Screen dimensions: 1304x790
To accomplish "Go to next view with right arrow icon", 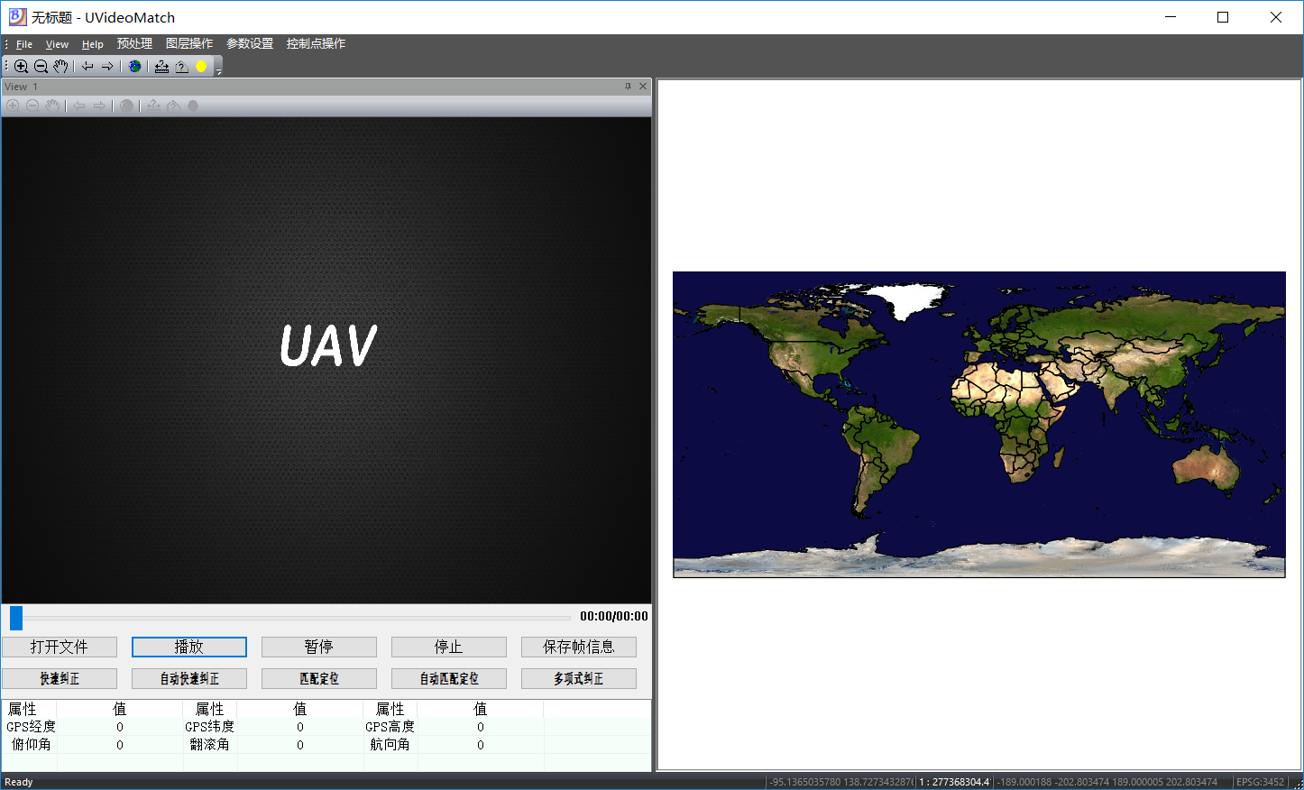I will [107, 66].
